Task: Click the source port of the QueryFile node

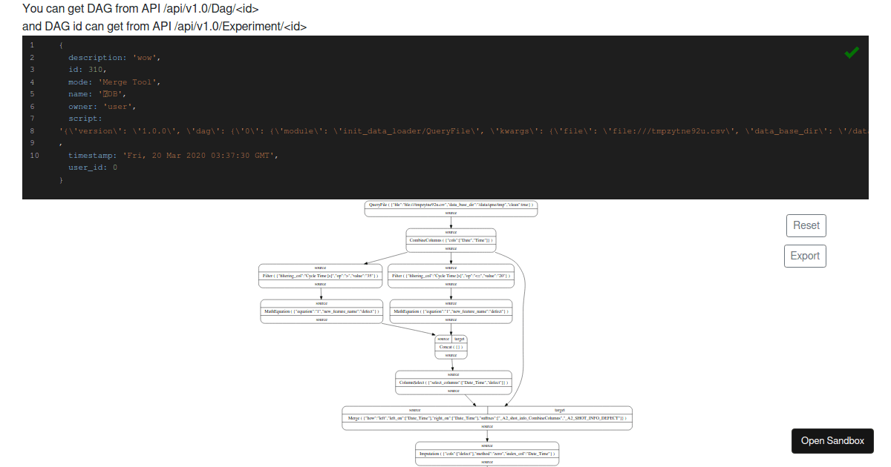Action: click(451, 213)
